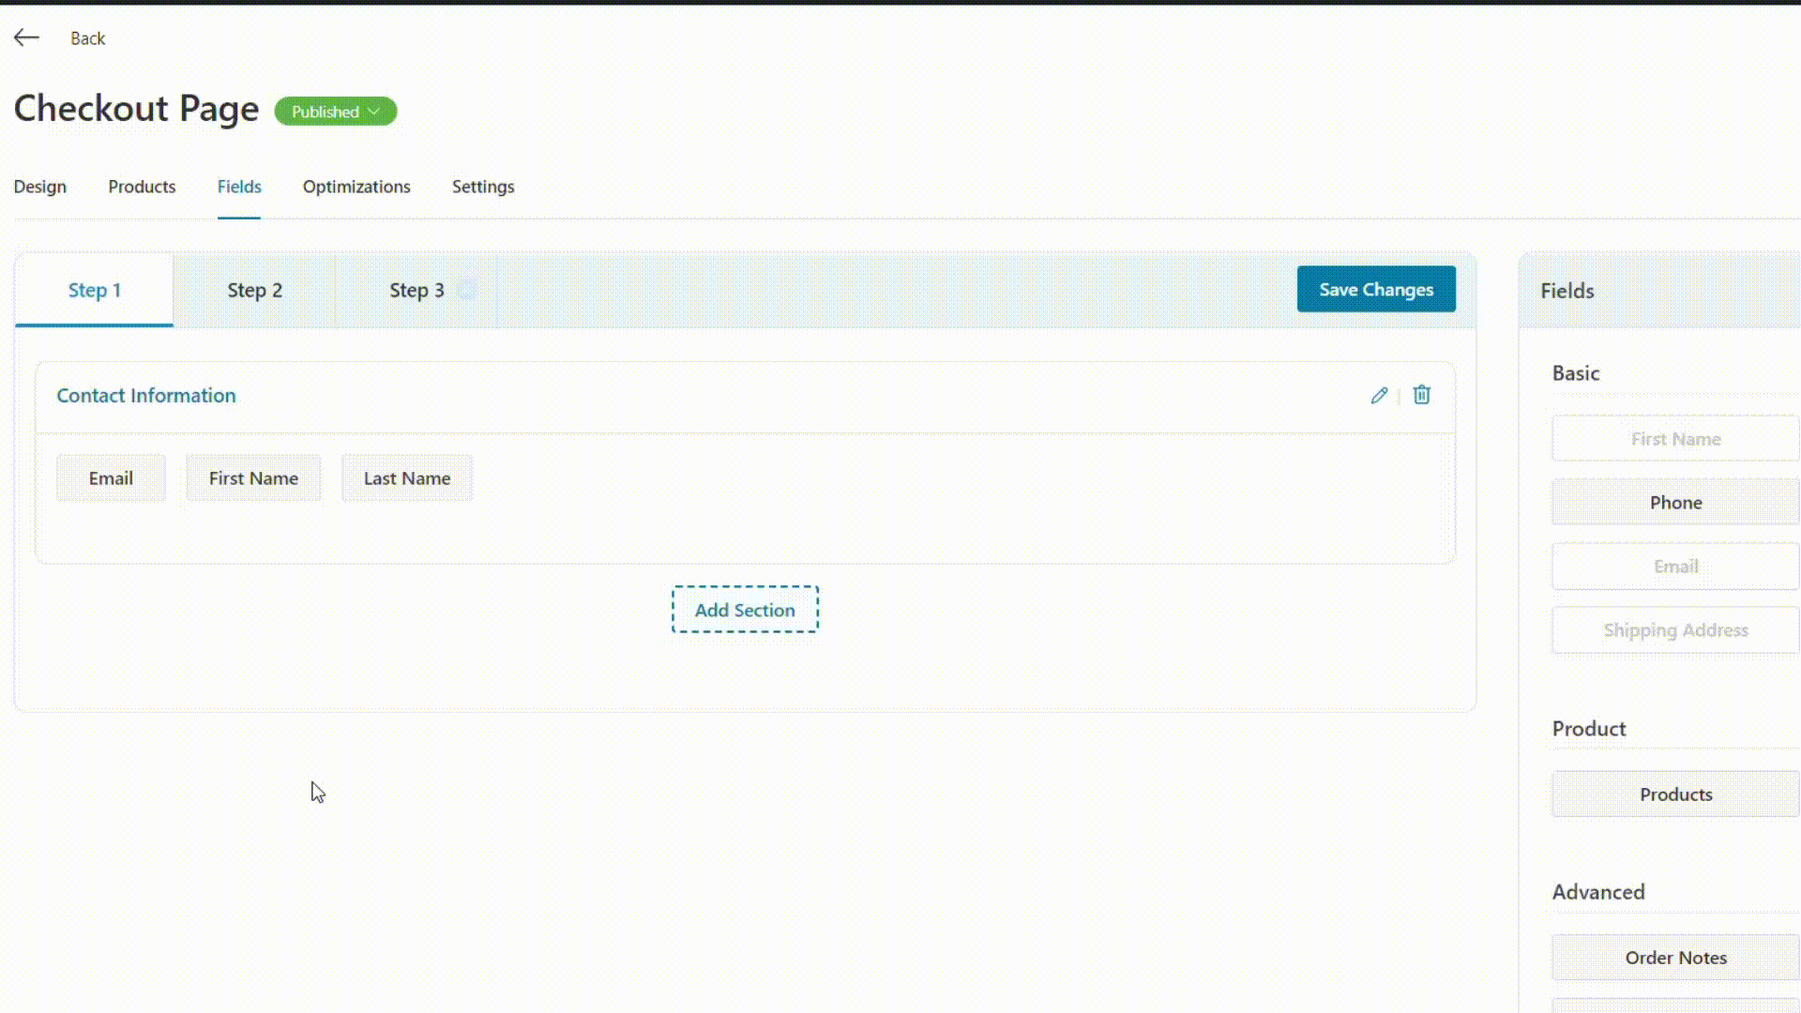Click the Contact Information section title
Viewport: 1801px width, 1013px height.
click(146, 396)
